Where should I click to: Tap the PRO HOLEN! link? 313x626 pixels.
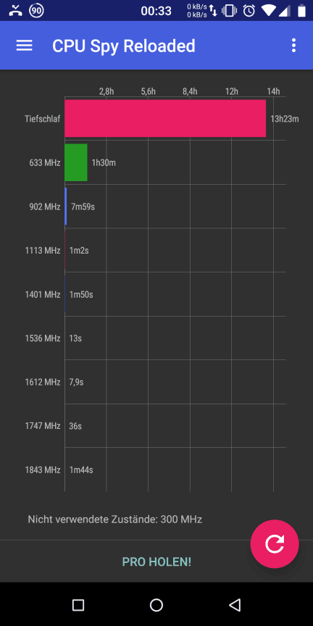click(x=156, y=562)
